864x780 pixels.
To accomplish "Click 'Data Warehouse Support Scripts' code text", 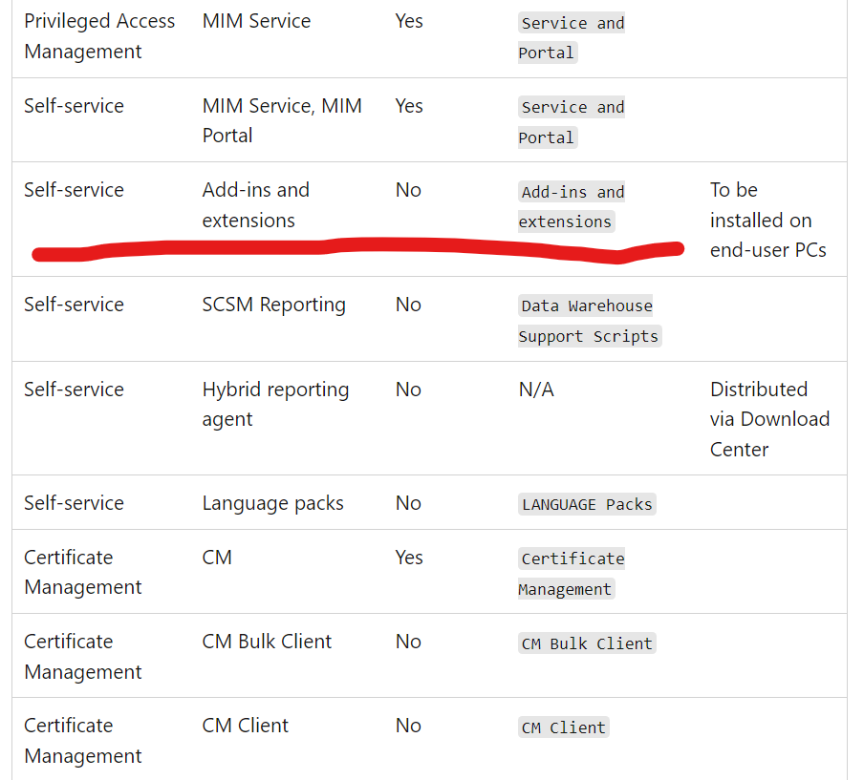I will [x=590, y=321].
